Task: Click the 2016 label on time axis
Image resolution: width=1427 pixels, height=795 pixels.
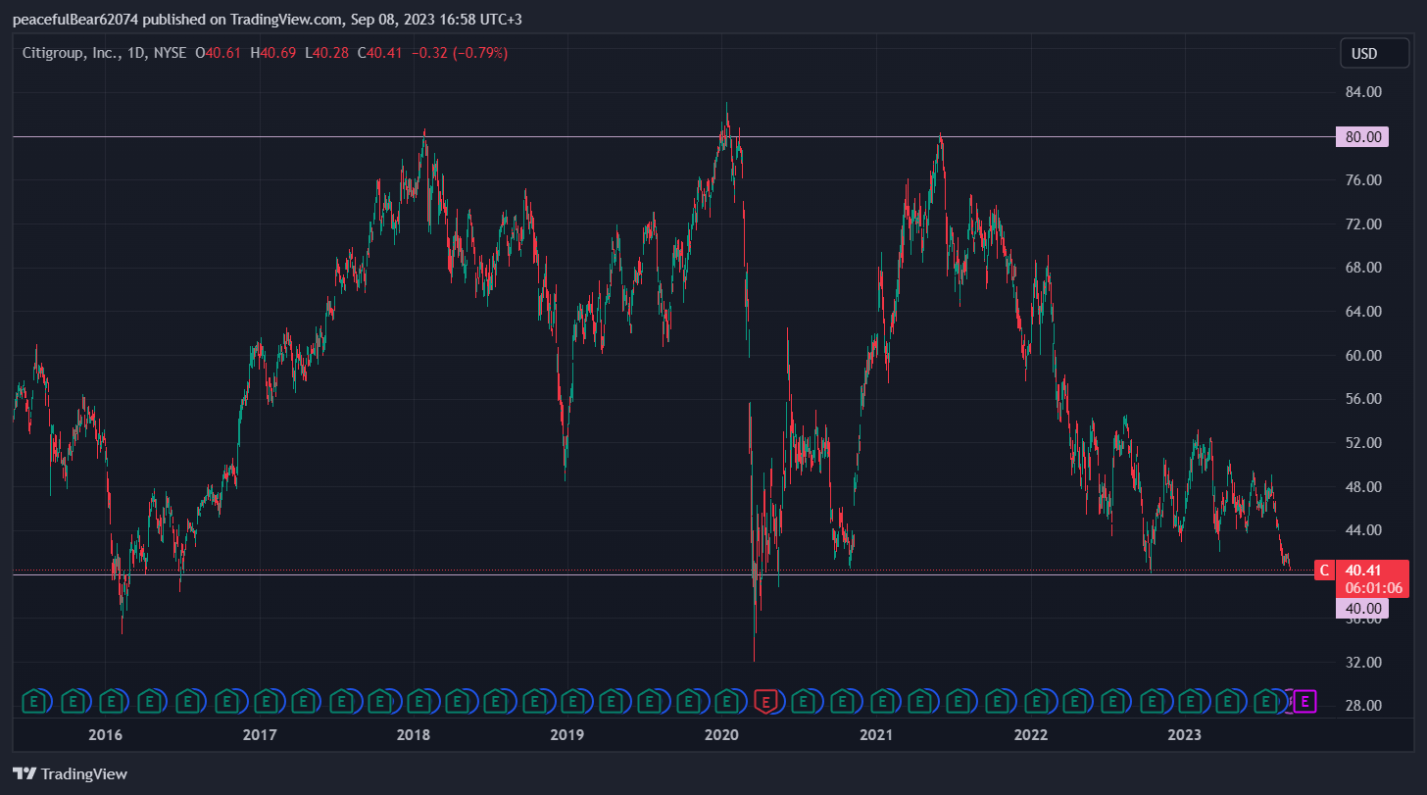Action: click(x=105, y=735)
